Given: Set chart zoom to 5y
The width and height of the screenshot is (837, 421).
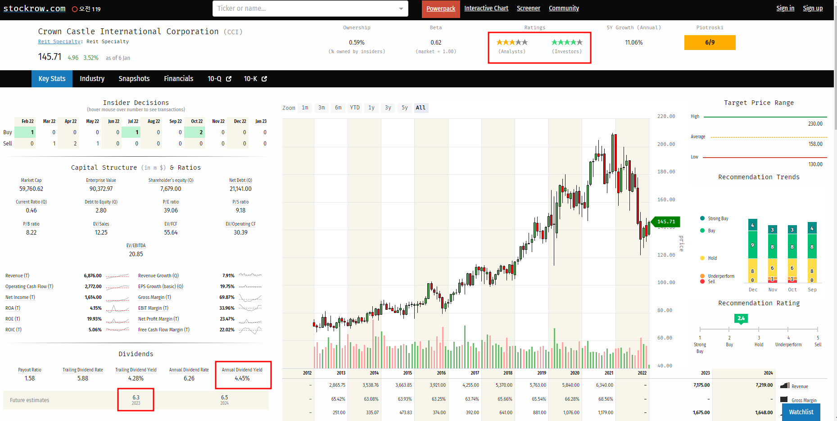Looking at the screenshot, I should tap(405, 108).
